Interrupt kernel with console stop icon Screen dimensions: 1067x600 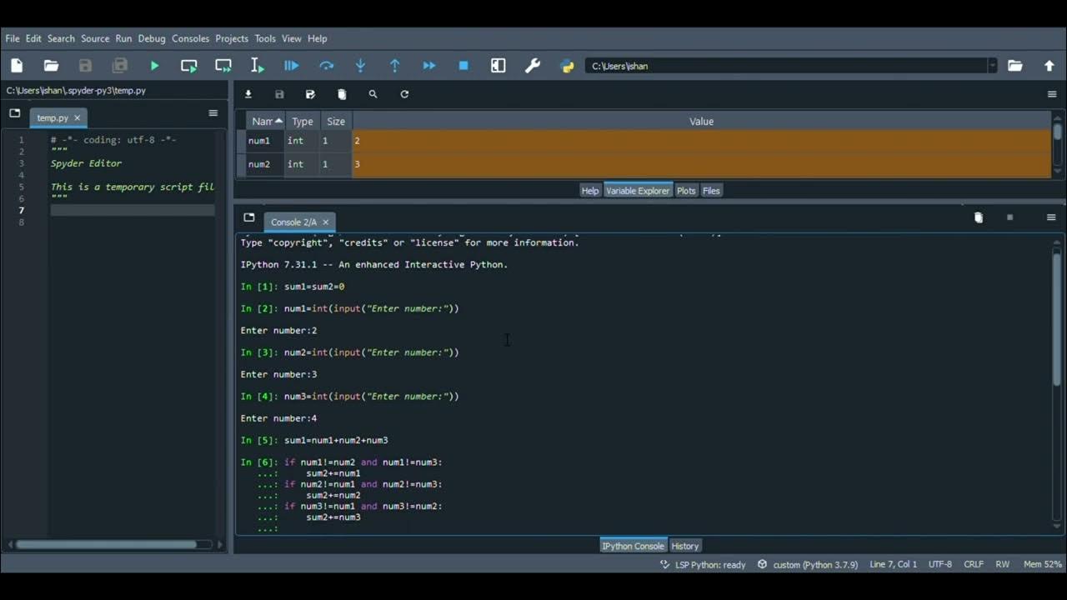[x=1009, y=217]
